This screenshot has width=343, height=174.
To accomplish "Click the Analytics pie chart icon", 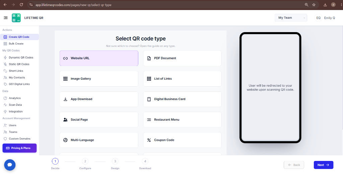I will [5, 98].
